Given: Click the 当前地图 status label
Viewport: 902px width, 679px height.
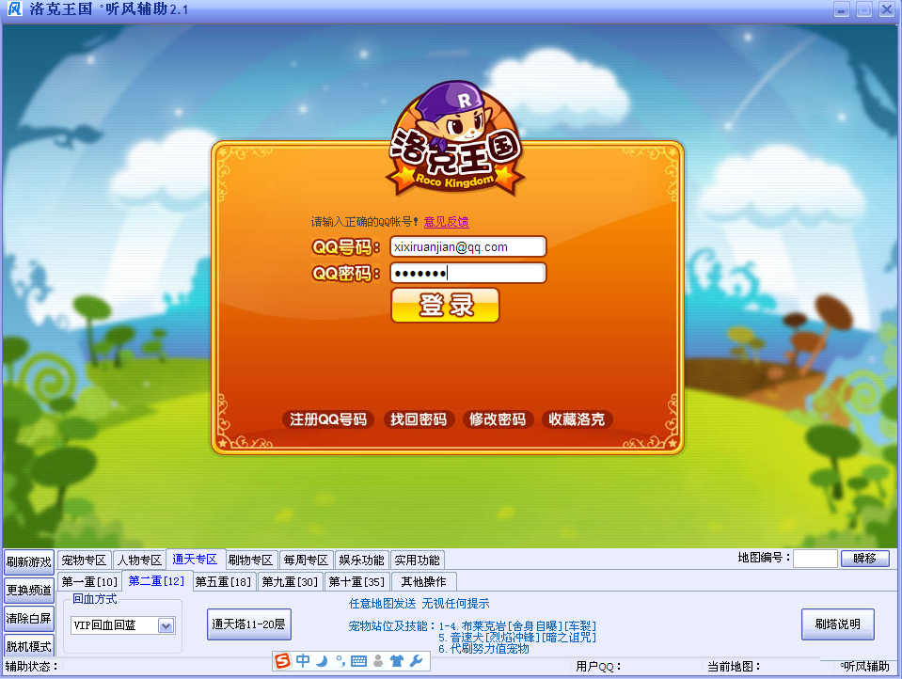Looking at the screenshot, I should 734,667.
